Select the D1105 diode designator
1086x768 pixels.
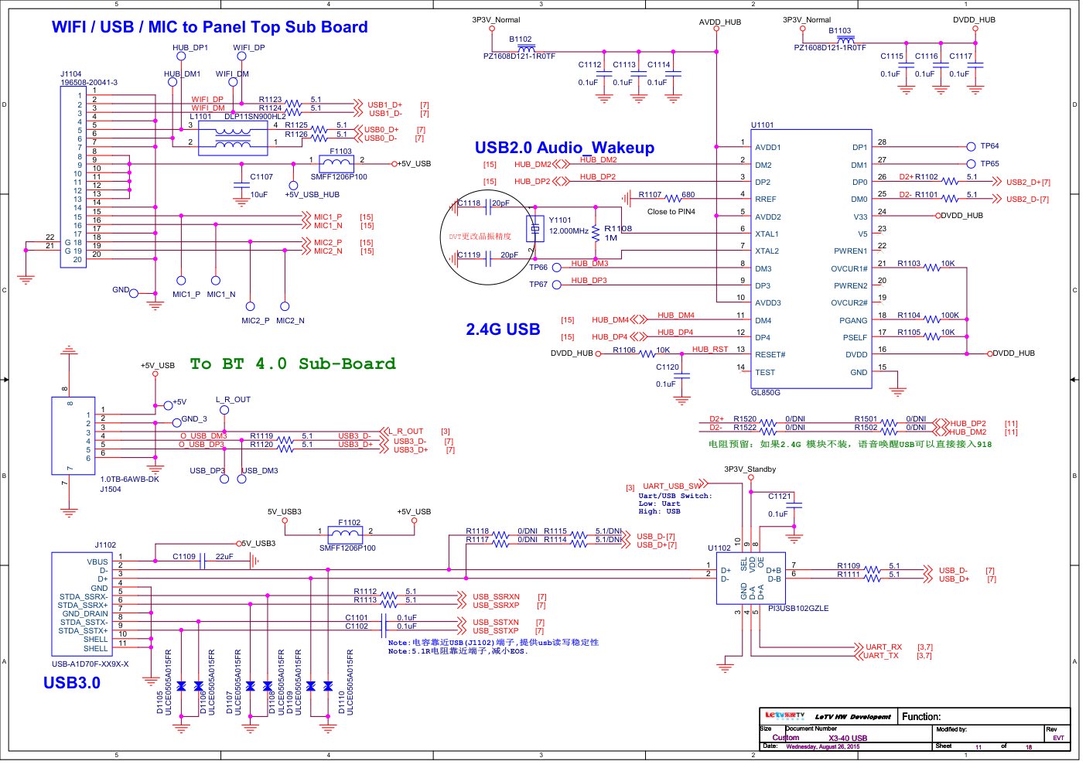(160, 702)
